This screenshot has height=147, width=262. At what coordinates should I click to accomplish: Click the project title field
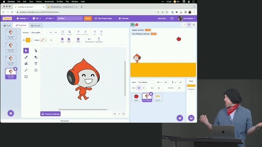pyautogui.click(x=70, y=18)
